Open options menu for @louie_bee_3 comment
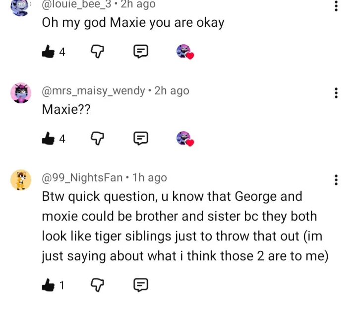The height and width of the screenshot is (314, 357). 336,6
